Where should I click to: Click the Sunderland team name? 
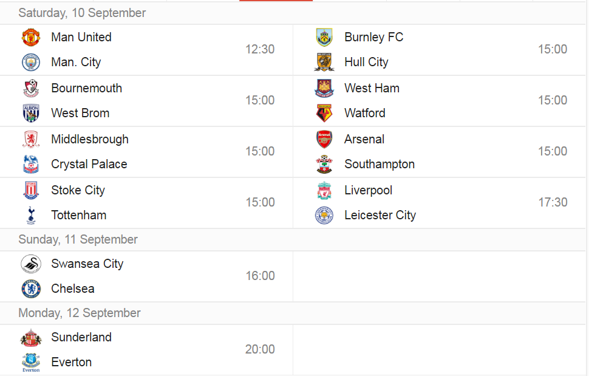click(81, 337)
